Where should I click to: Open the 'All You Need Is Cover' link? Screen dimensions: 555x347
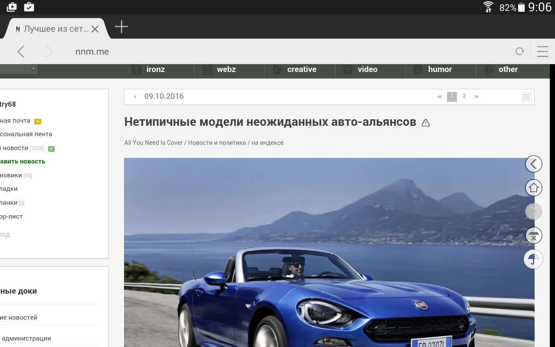coord(152,142)
